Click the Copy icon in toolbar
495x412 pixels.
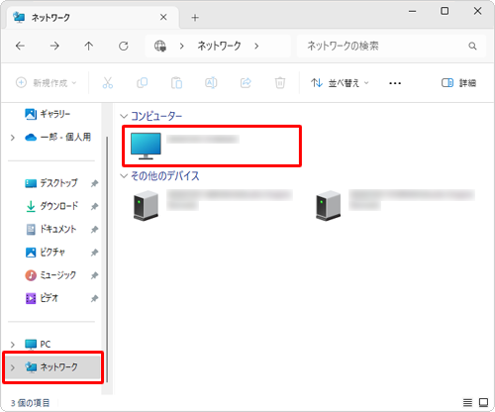[143, 83]
